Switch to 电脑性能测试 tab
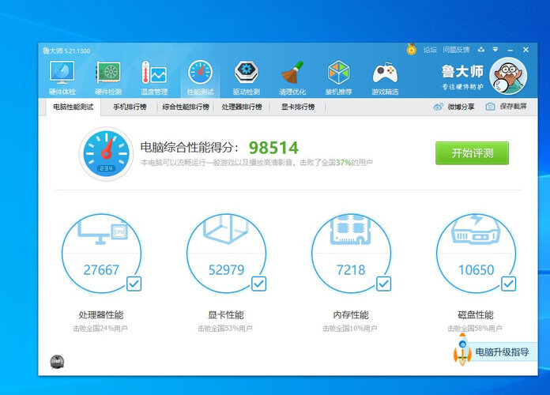Image resolution: width=550 pixels, height=395 pixels. [73, 107]
